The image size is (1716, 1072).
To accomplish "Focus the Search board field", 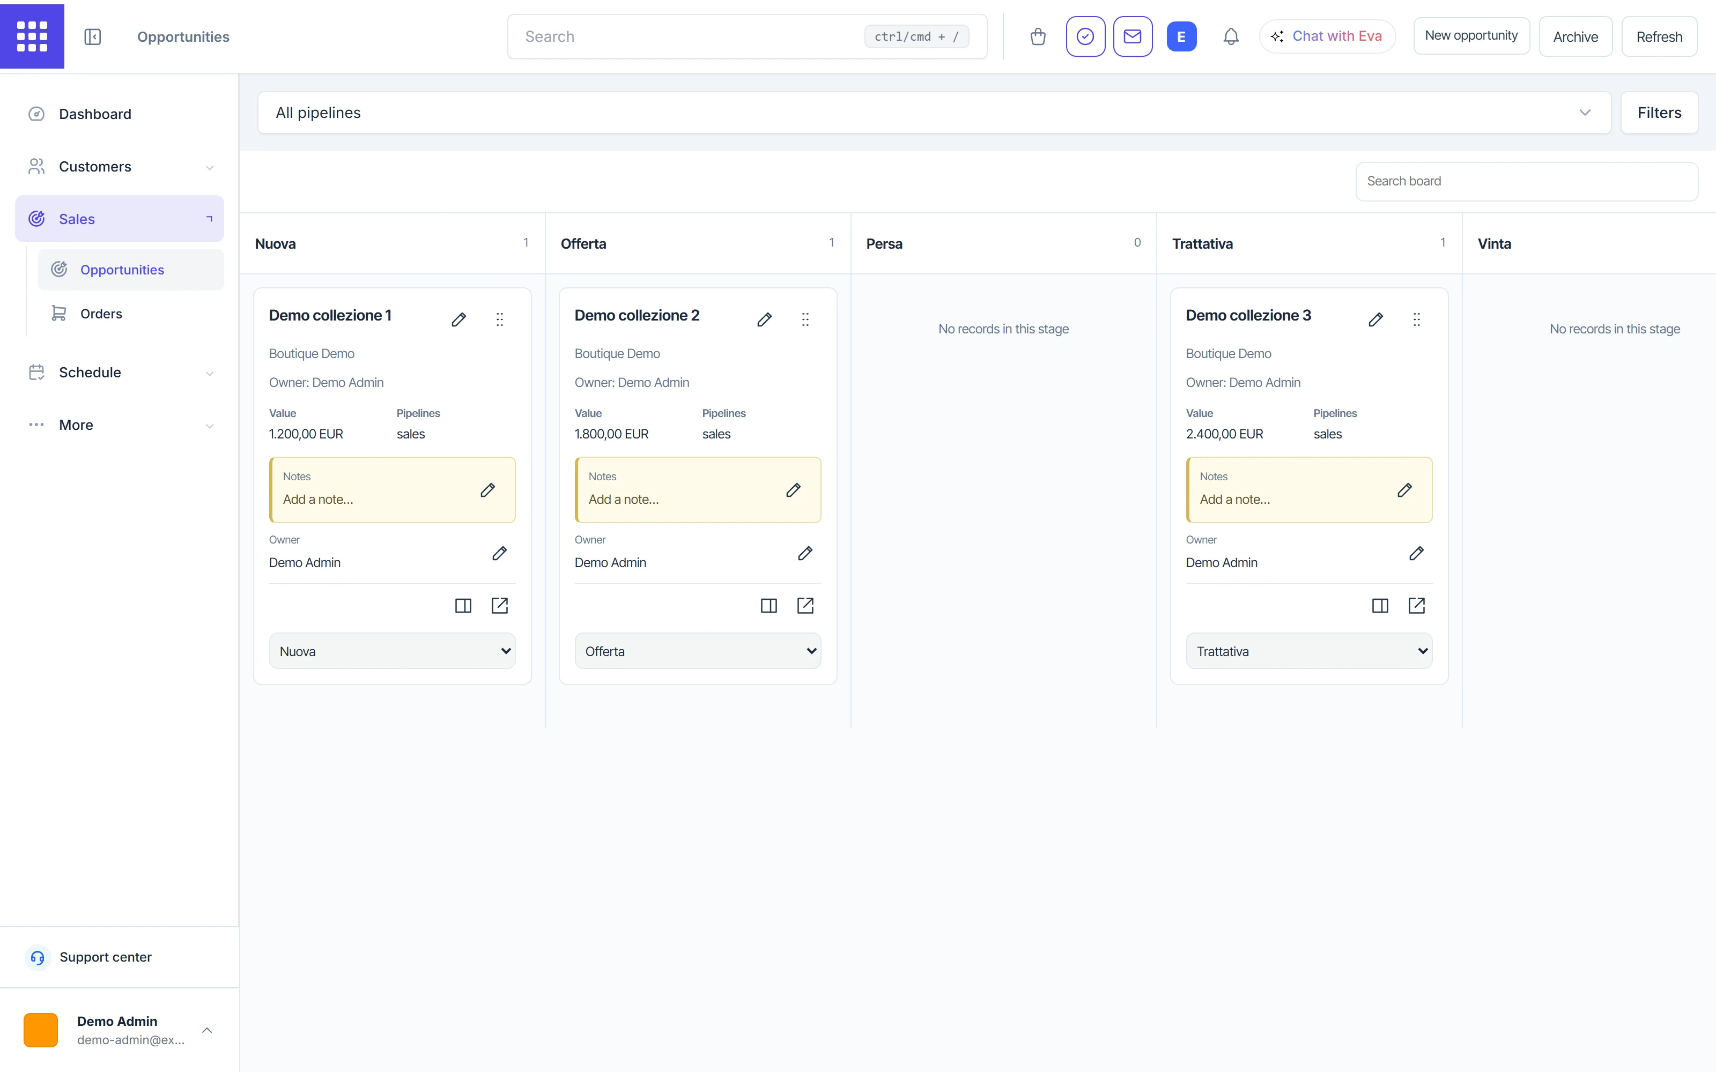I will [1527, 182].
